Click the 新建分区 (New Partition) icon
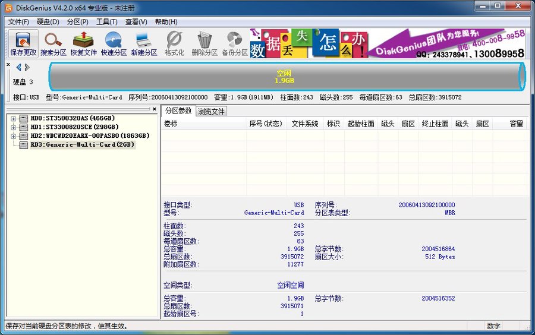Screen dimensions: 535x335 (144, 43)
